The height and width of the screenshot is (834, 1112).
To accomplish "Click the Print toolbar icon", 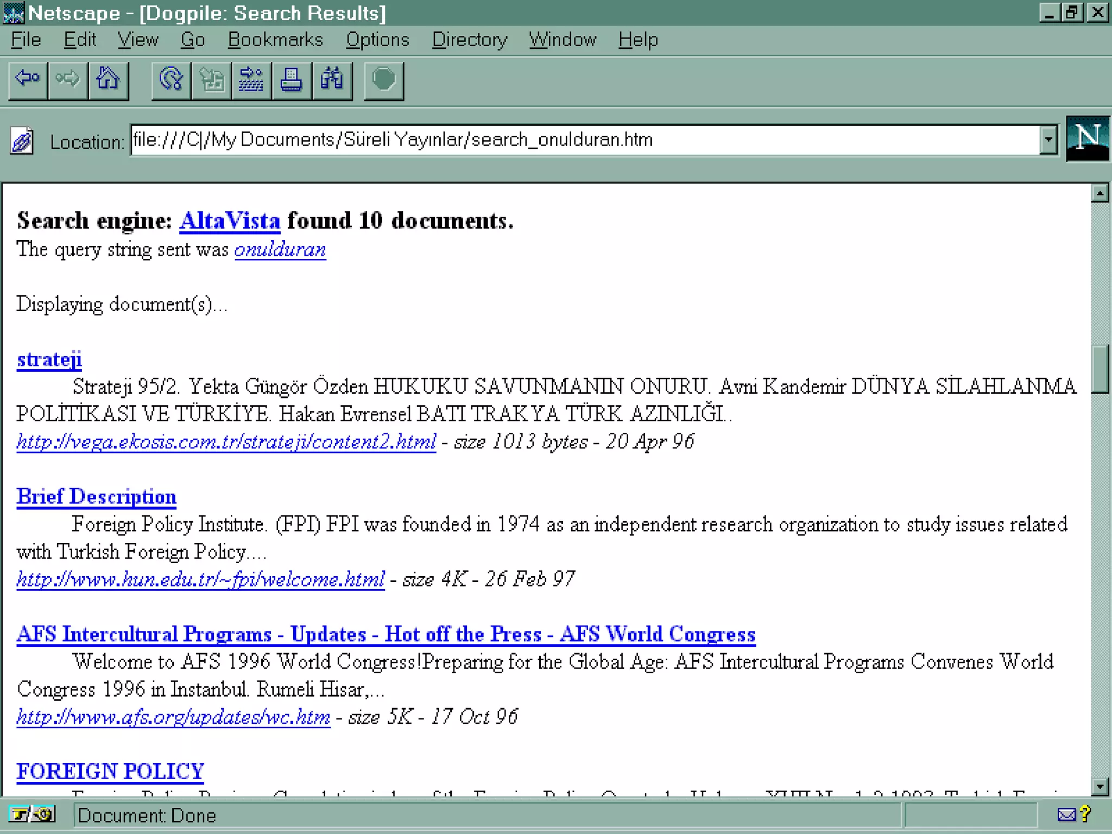I will [292, 80].
